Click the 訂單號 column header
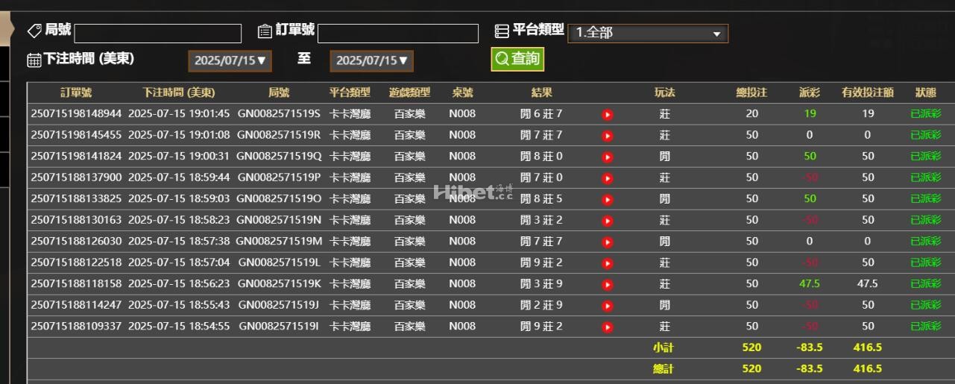This screenshot has height=384, width=955. pyautogui.click(x=76, y=93)
